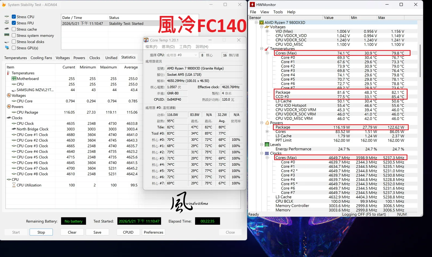Uncheck the Stress FPU checkbox

tap(14, 23)
